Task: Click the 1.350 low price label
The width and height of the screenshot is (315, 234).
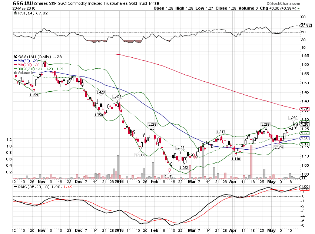Action: (99, 115)
